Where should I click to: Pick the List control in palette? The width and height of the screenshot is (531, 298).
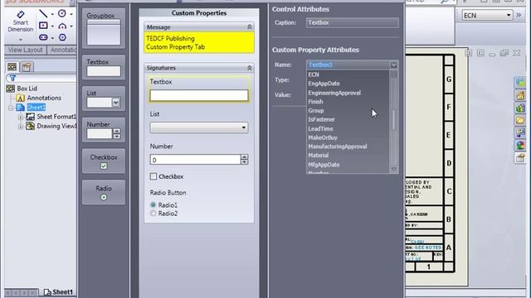pos(104,99)
